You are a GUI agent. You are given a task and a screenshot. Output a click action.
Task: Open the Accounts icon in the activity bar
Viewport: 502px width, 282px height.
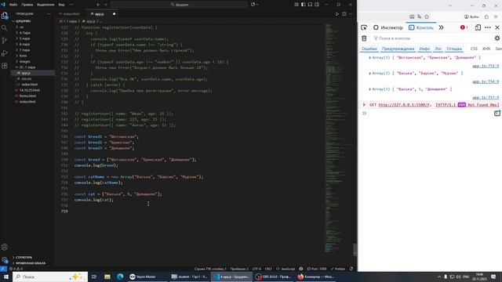5,248
